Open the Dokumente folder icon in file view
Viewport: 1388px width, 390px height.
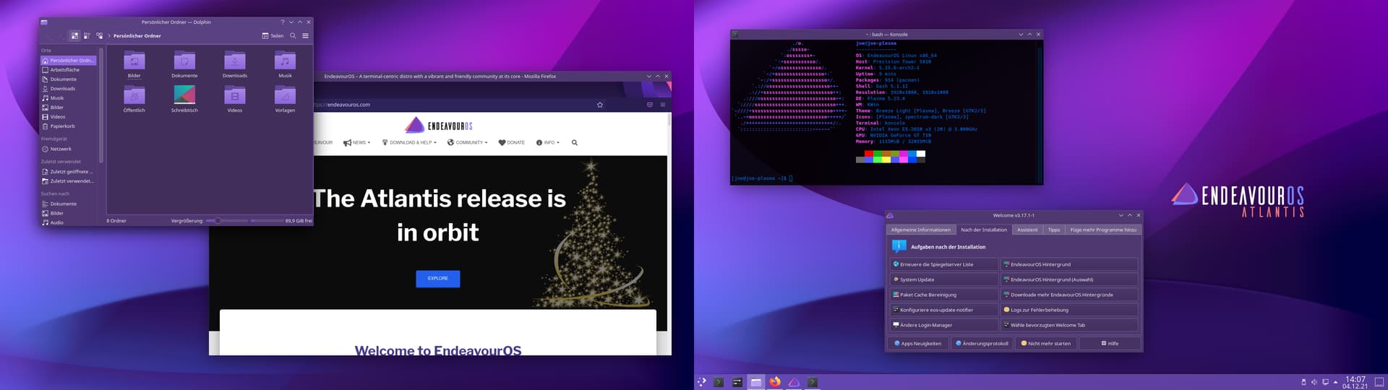tap(184, 64)
